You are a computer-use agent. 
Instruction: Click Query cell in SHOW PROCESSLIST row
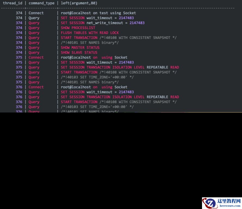coord(34,28)
